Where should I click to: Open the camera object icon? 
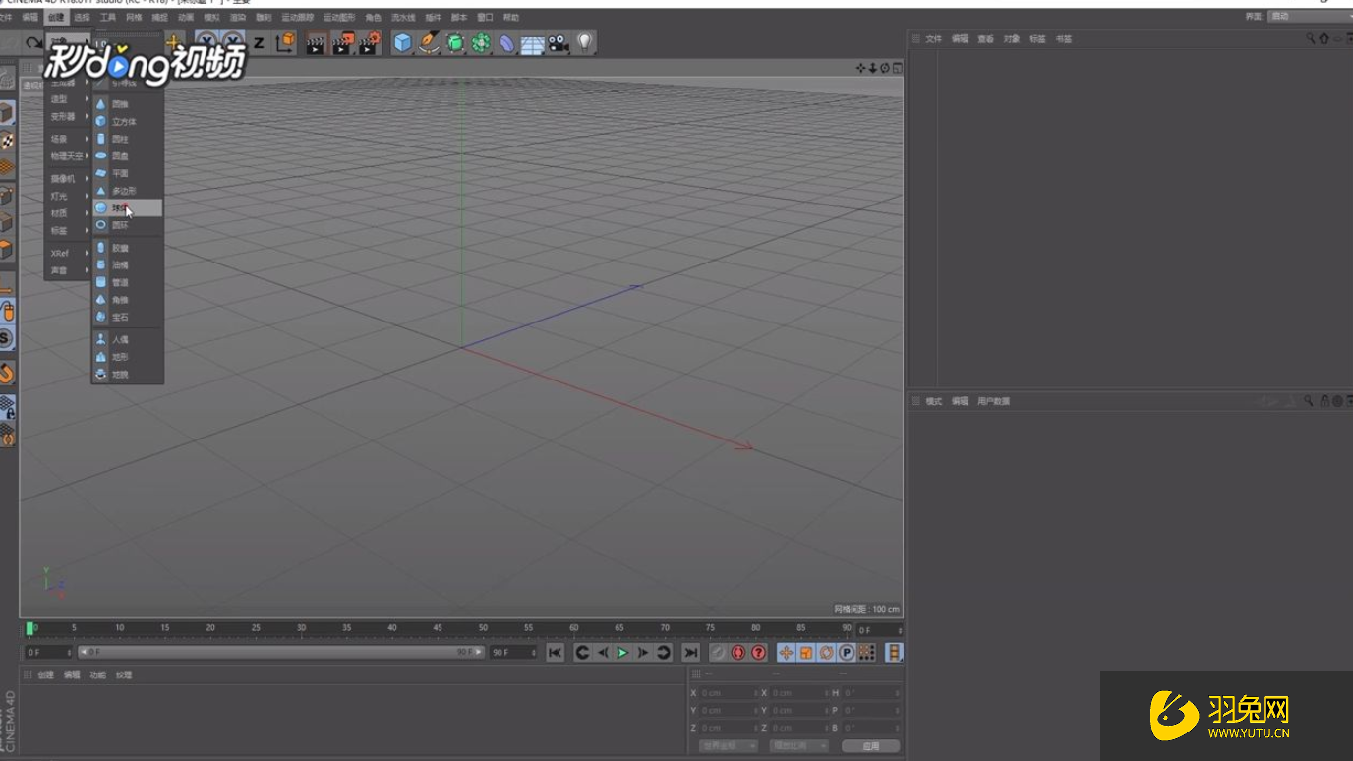click(x=559, y=42)
